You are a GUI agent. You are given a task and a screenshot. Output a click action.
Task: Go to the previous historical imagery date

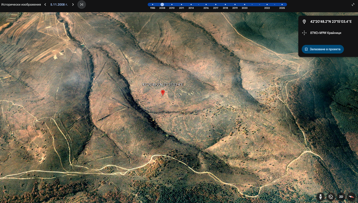click(x=45, y=4)
